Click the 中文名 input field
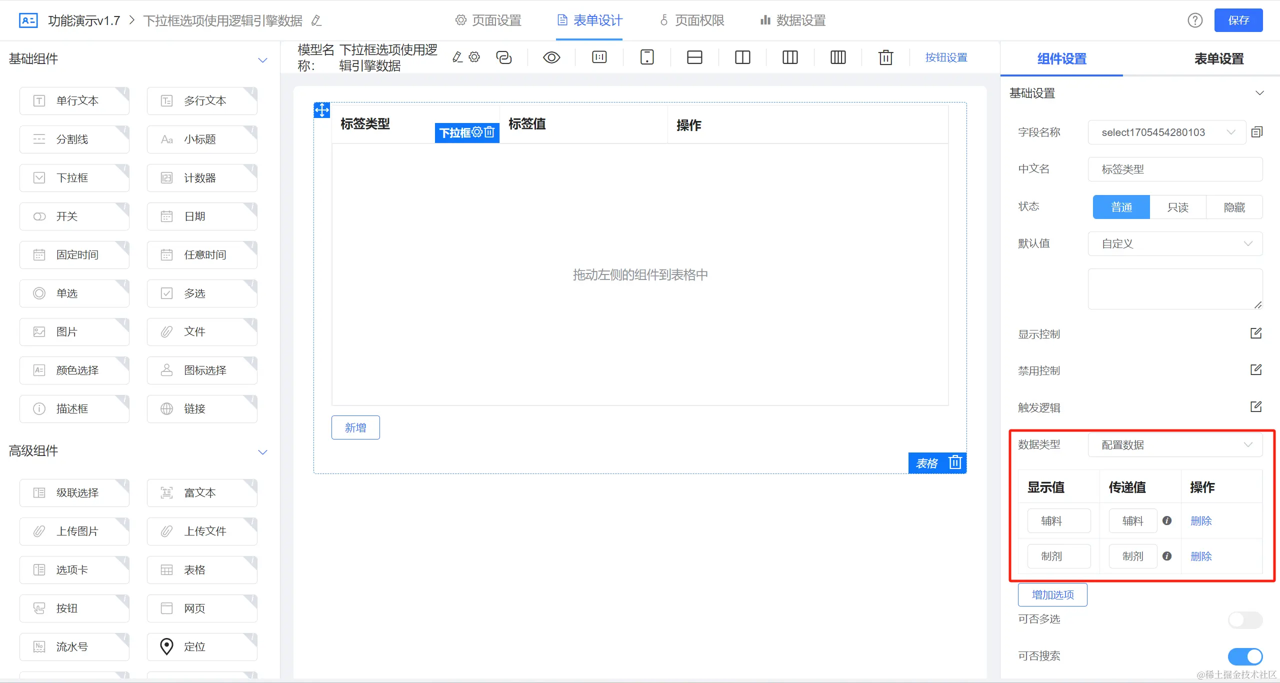Screen dimensions: 1280x683 click(x=1175, y=169)
